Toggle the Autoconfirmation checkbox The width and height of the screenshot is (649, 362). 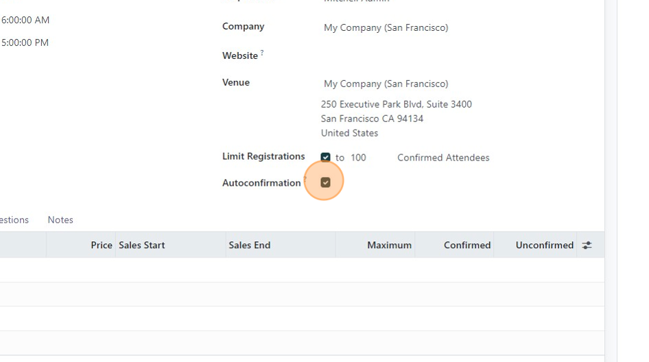pos(325,182)
